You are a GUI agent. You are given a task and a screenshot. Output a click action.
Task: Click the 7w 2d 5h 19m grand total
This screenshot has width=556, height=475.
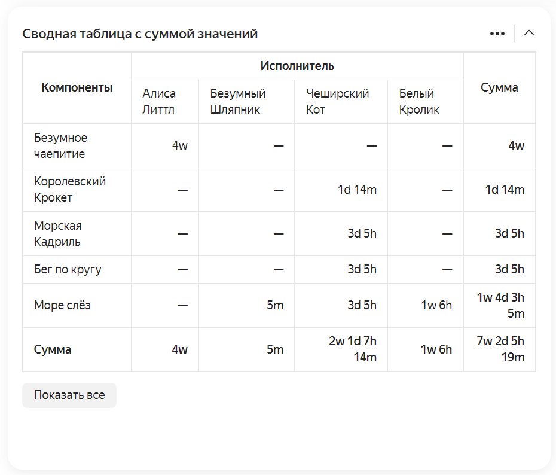coord(501,349)
